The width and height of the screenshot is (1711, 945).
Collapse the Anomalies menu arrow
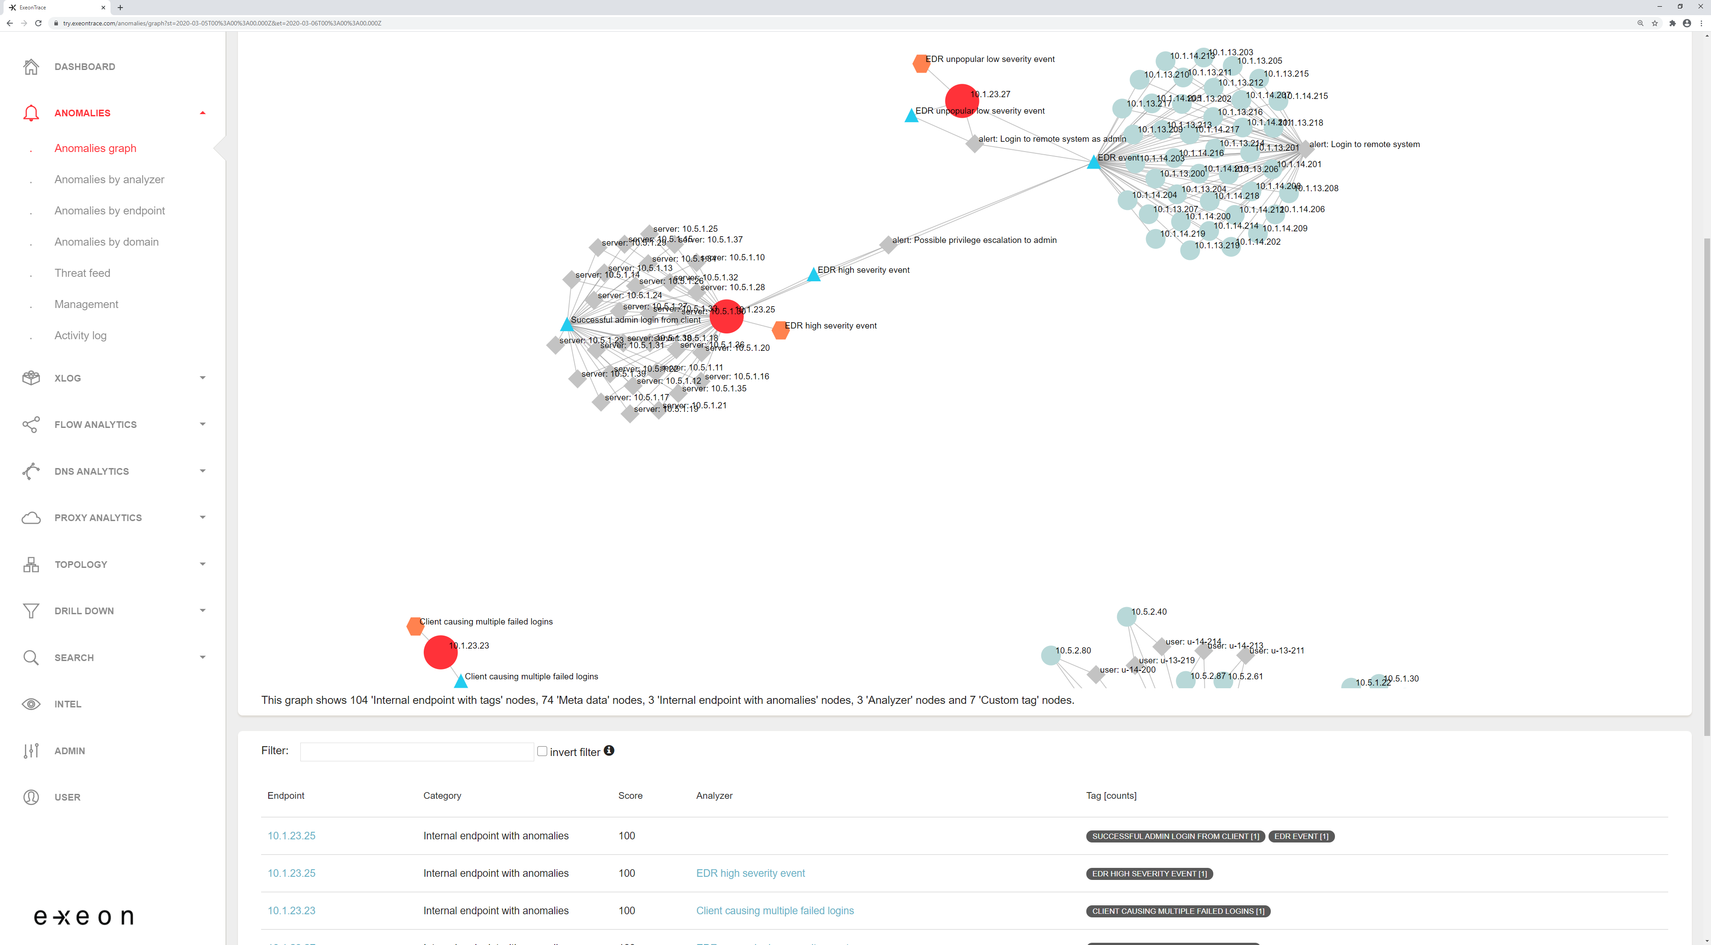click(203, 113)
